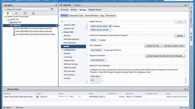195x109 pixels.
Task: Select host prmh-a06-h380-03.pml.local in maintenance mode
Action: tap(35, 34)
